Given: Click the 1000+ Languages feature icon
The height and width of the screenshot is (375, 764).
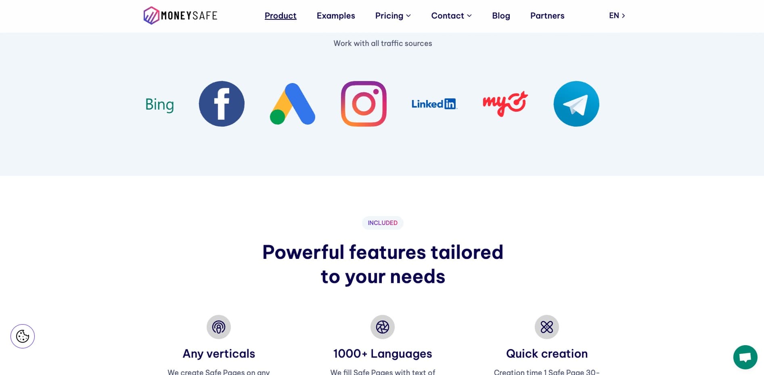Looking at the screenshot, I should tap(383, 327).
